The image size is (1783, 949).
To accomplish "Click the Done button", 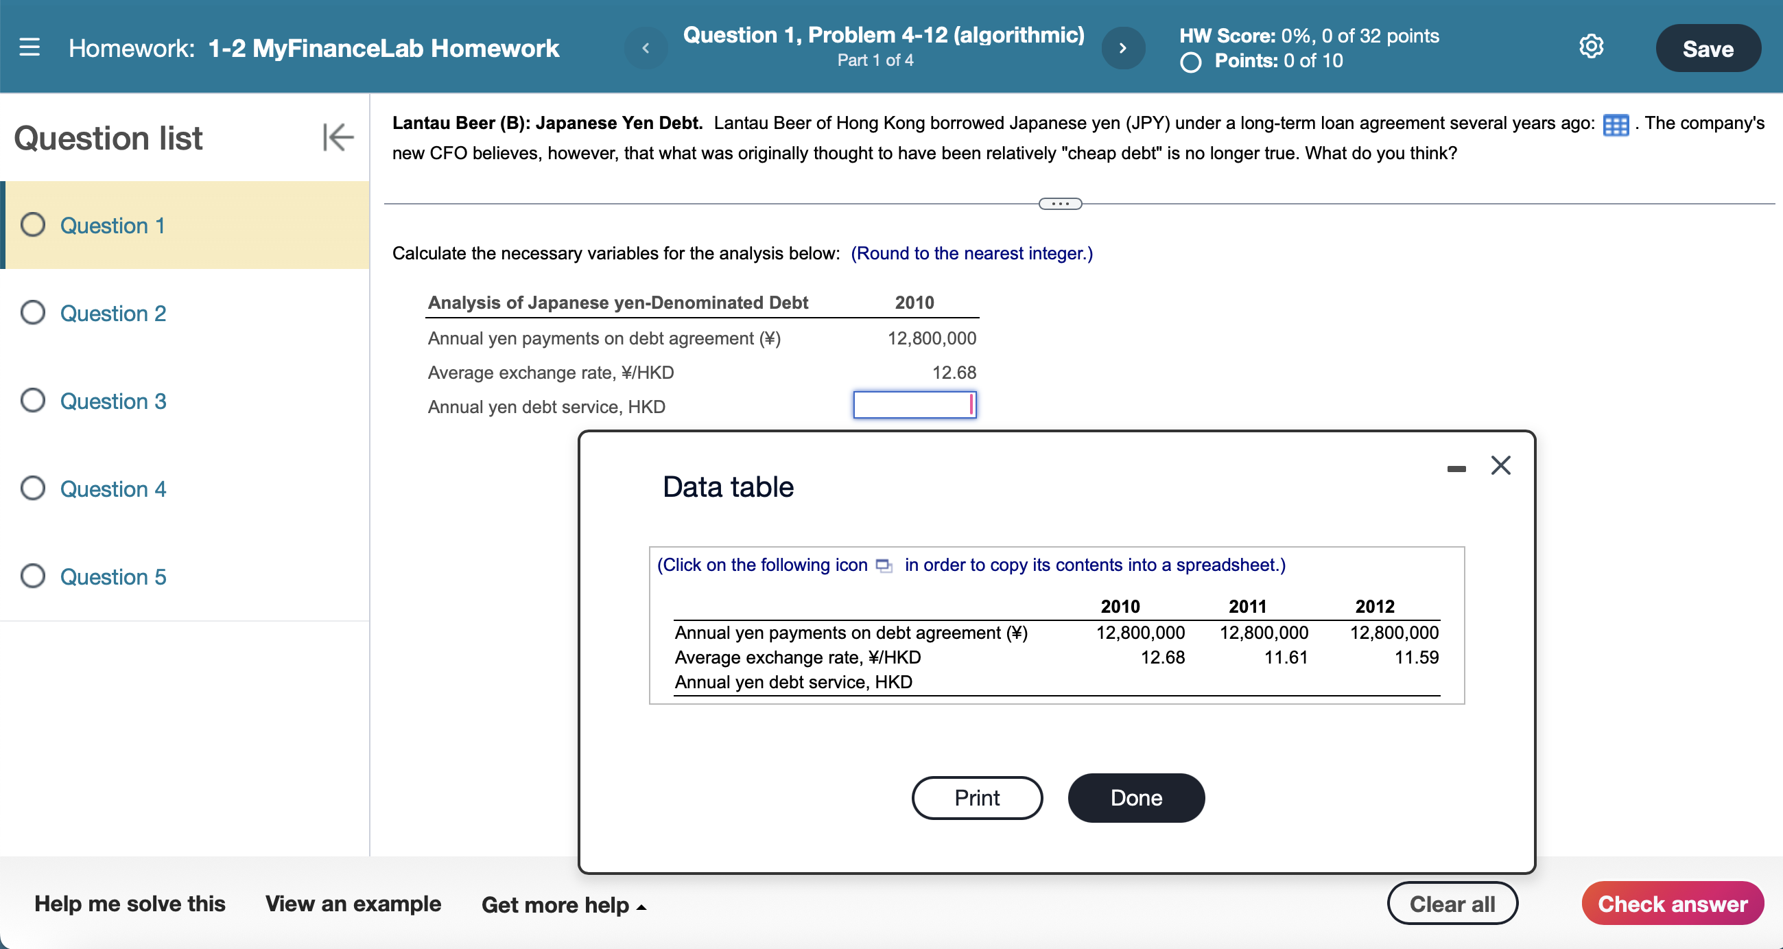I will tap(1135, 798).
